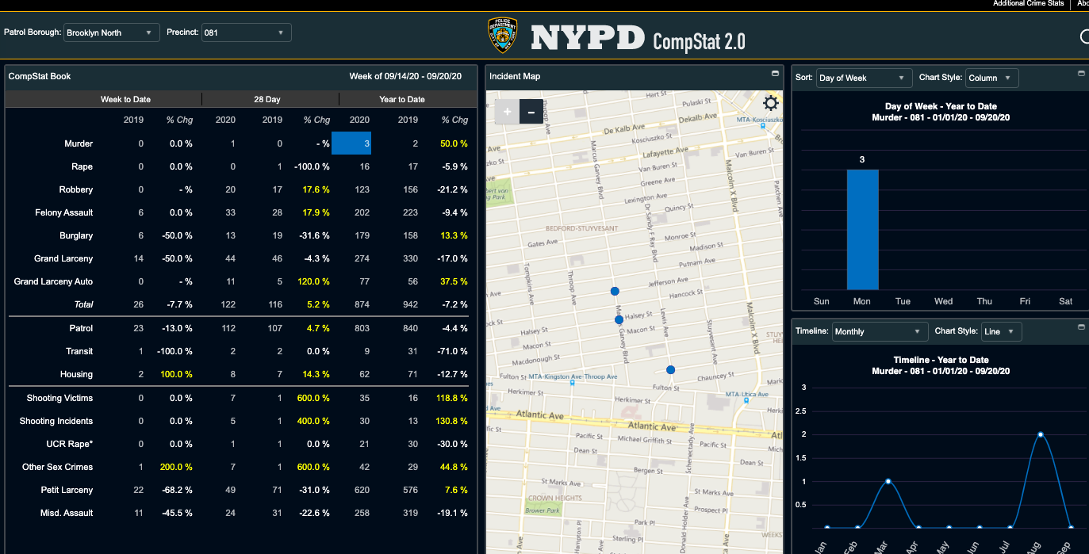Click the Week of 09/14/20 - 09/20/20 text

click(x=405, y=76)
